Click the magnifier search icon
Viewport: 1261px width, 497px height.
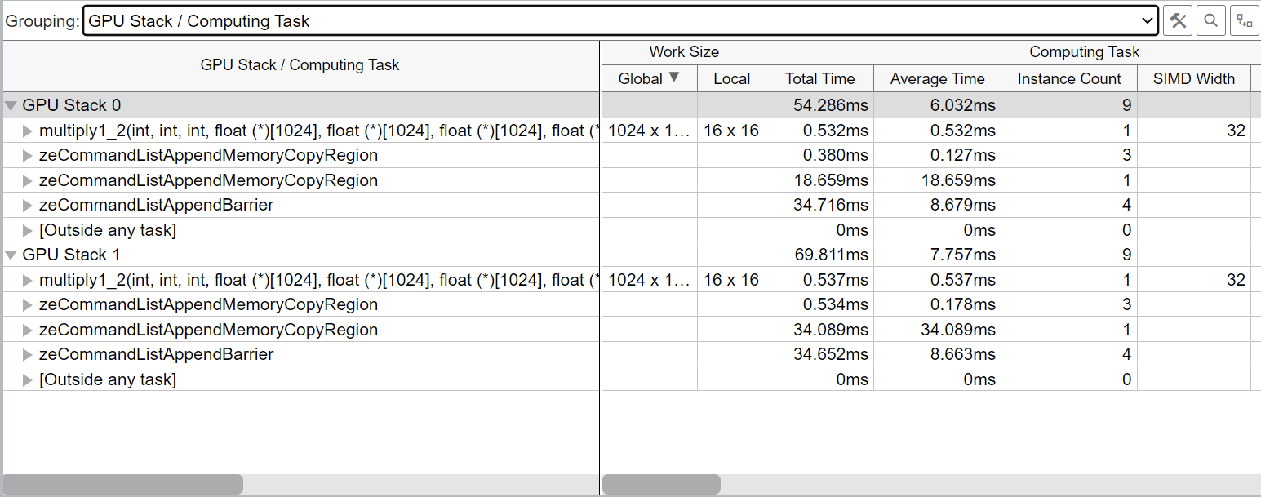click(1211, 21)
